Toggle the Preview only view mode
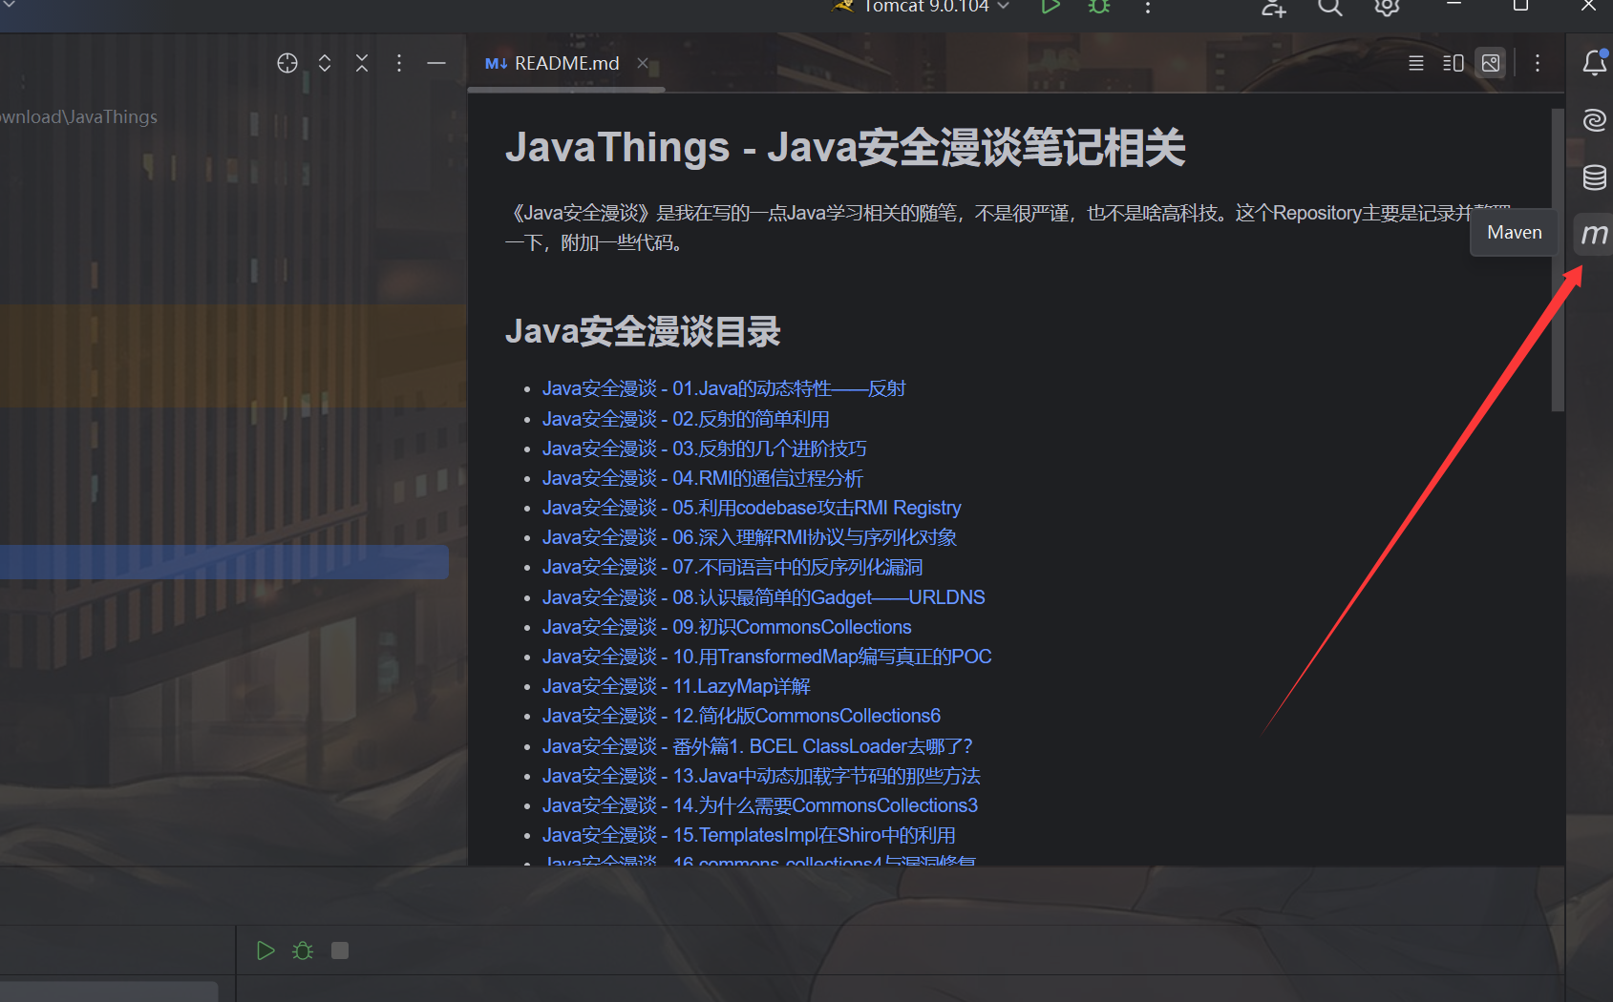The height and width of the screenshot is (1002, 1613). (x=1490, y=63)
